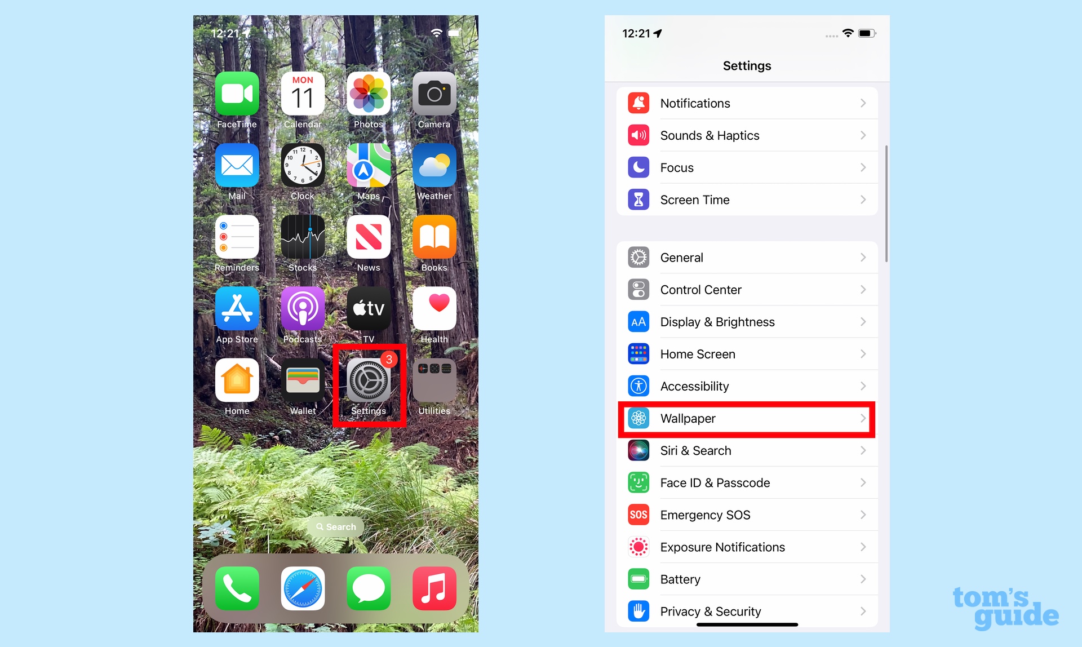This screenshot has width=1082, height=647.
Task: Open the Screen Time settings option
Action: [x=746, y=200]
